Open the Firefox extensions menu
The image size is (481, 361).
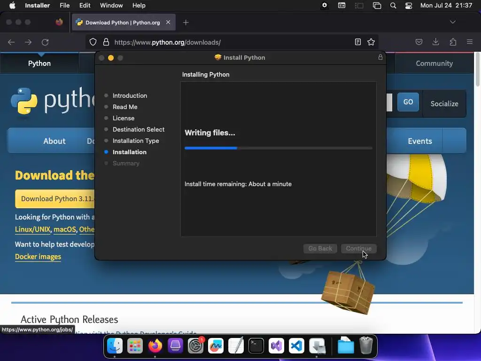[x=453, y=42]
